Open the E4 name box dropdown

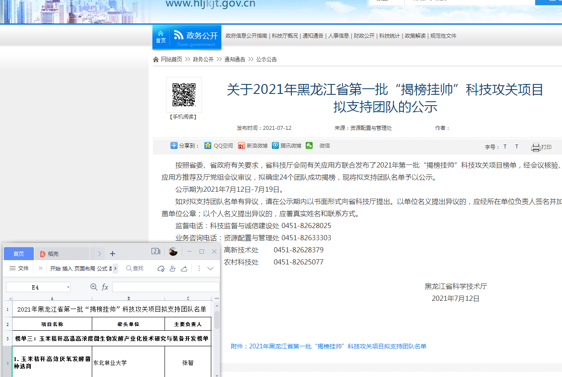pyautogui.click(x=68, y=287)
